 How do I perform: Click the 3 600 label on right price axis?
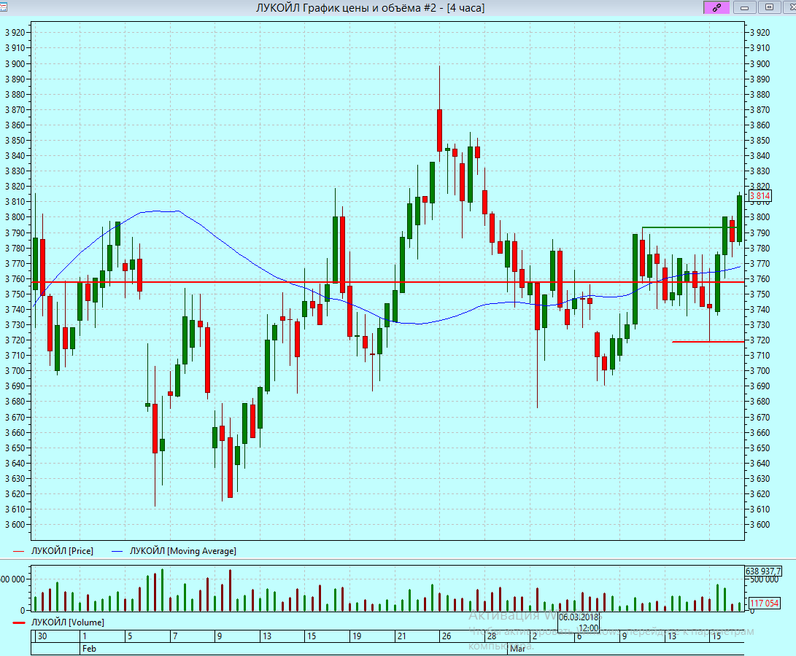(x=760, y=525)
